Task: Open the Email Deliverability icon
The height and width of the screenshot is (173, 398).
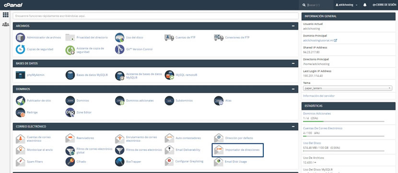Action: tap(169, 150)
